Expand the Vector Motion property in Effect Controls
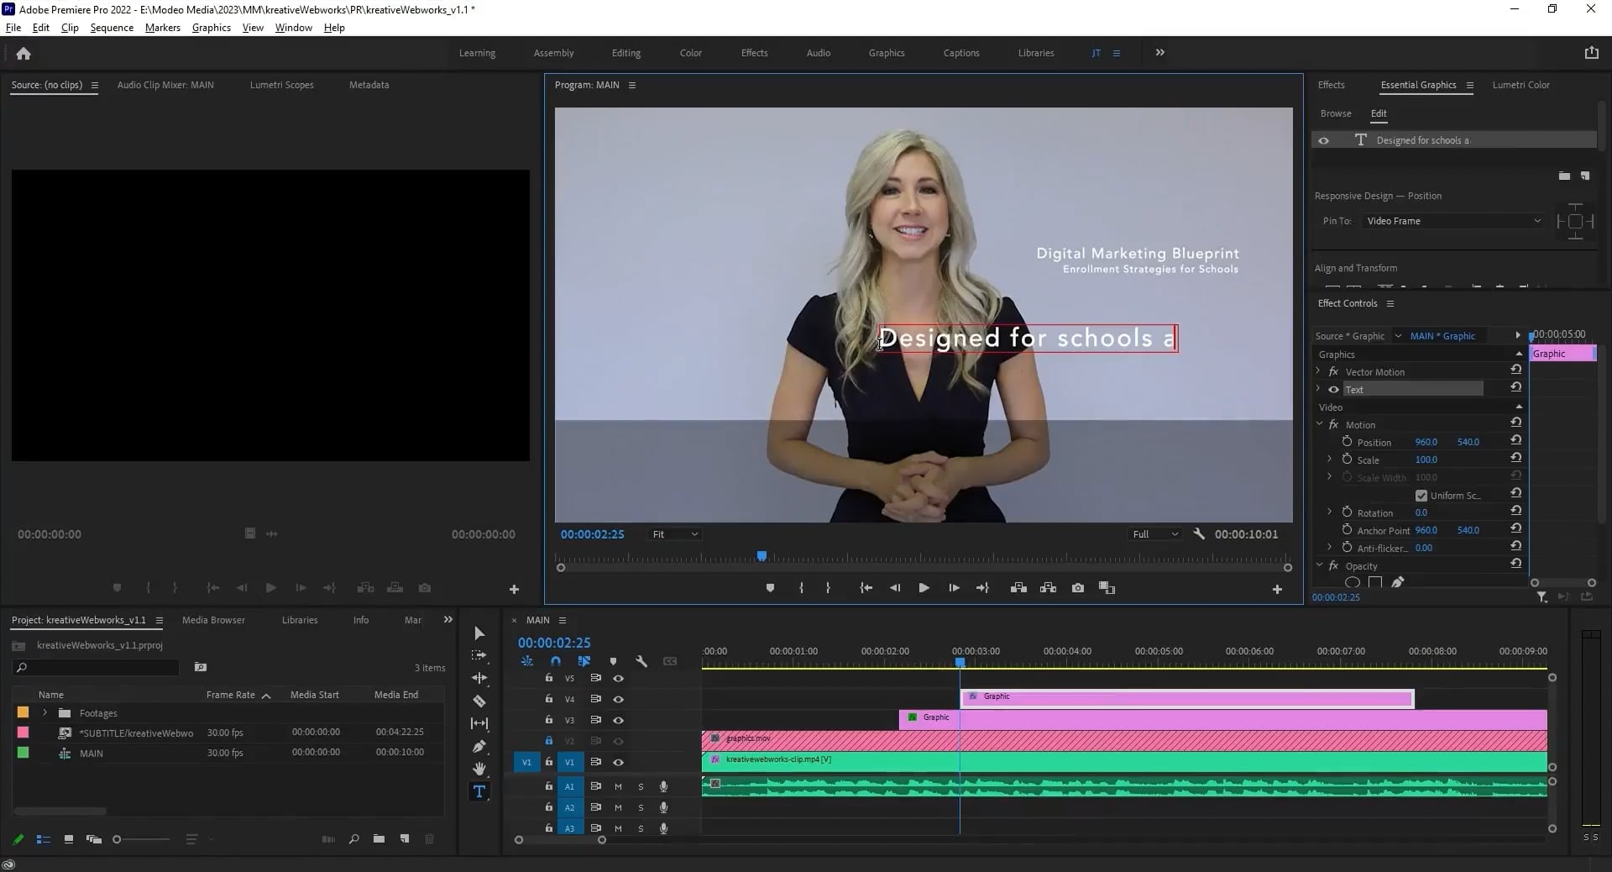1612x872 pixels. [1319, 371]
